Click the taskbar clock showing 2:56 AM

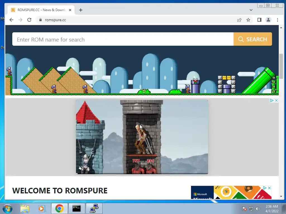click(272, 208)
